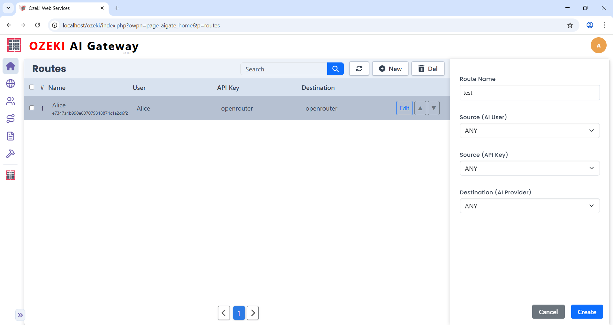Click the Route Name input field
This screenshot has width=613, height=325.
529,93
